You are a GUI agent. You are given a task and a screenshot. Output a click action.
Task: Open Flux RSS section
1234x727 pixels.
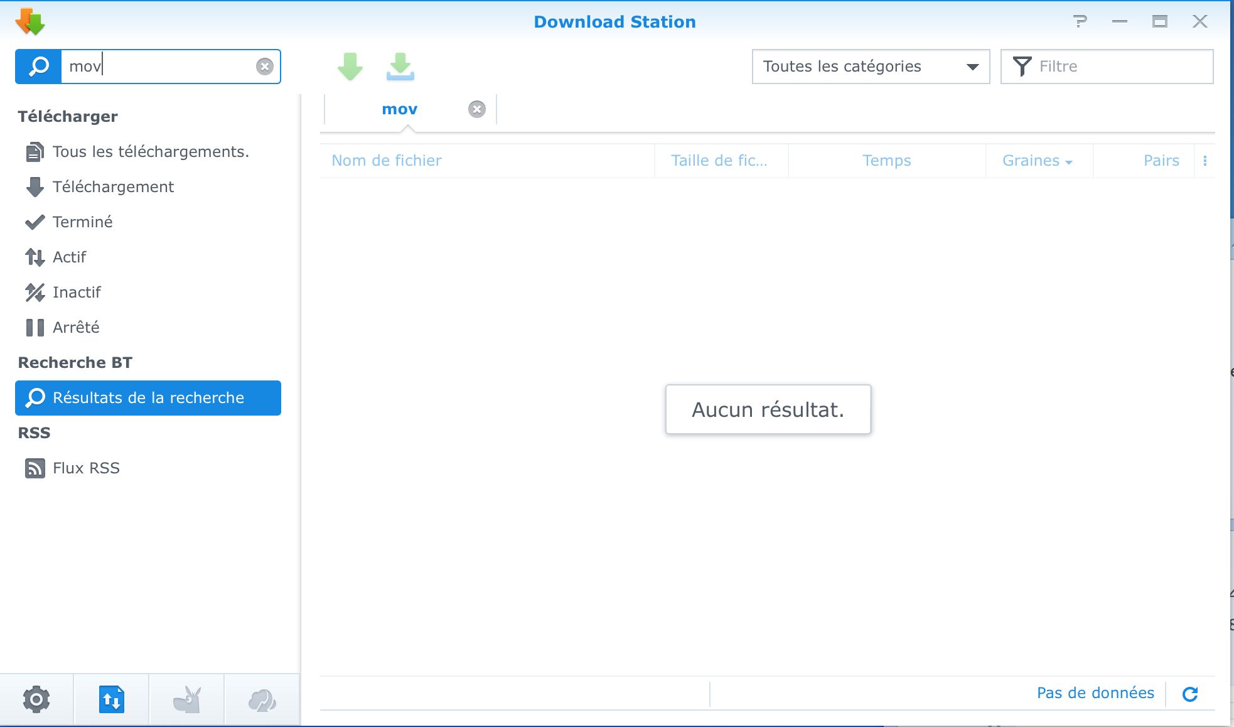(148, 468)
